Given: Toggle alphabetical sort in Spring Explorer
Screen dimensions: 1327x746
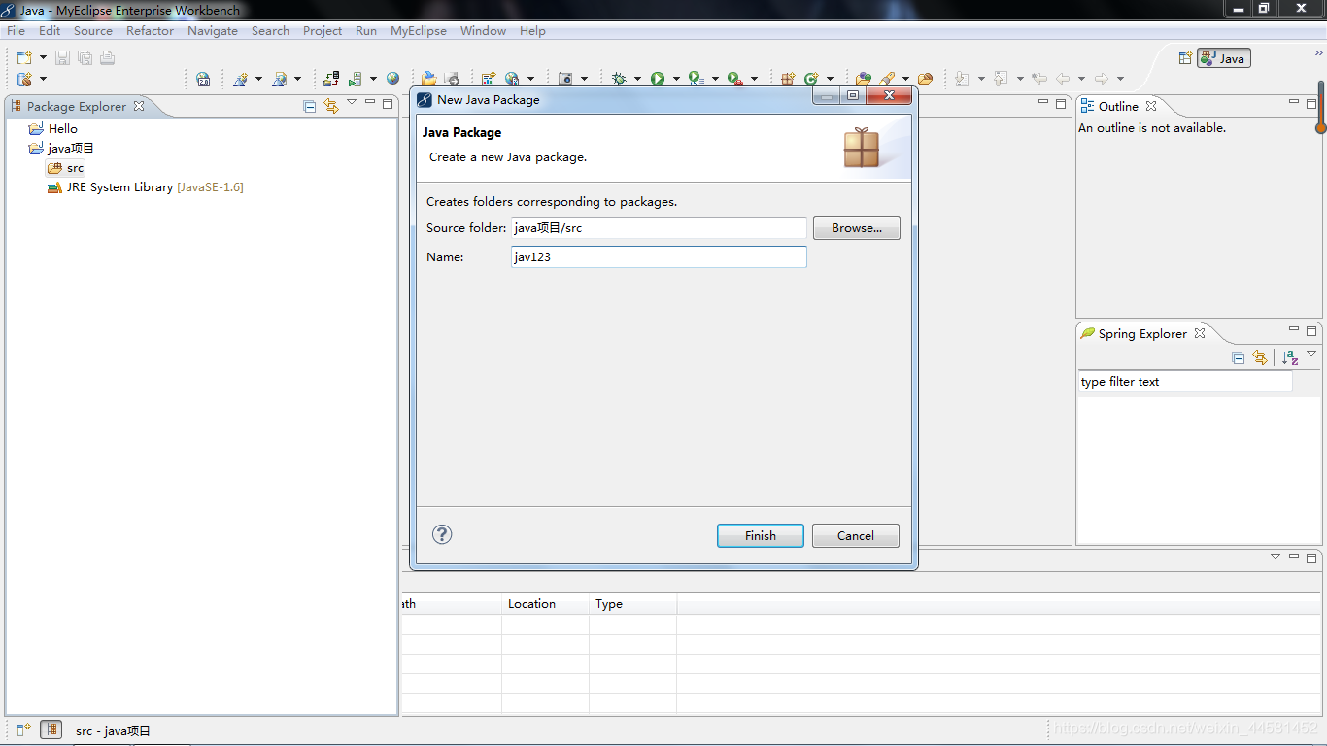Looking at the screenshot, I should tap(1290, 357).
